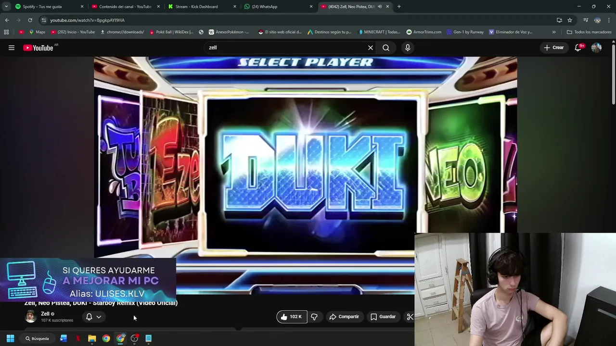Open Netflix from taskbar

[x=77, y=338]
